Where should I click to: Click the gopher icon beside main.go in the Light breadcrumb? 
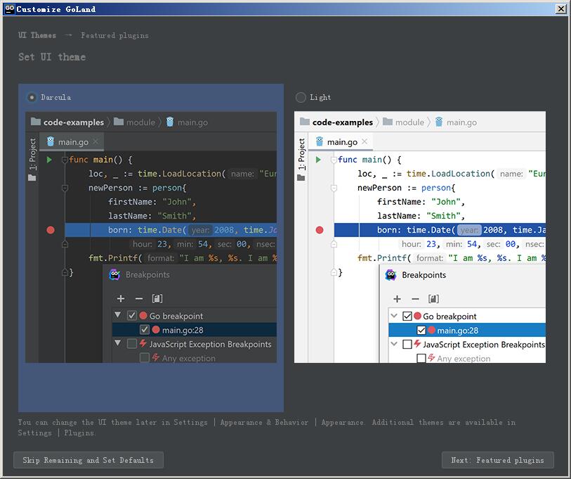439,122
